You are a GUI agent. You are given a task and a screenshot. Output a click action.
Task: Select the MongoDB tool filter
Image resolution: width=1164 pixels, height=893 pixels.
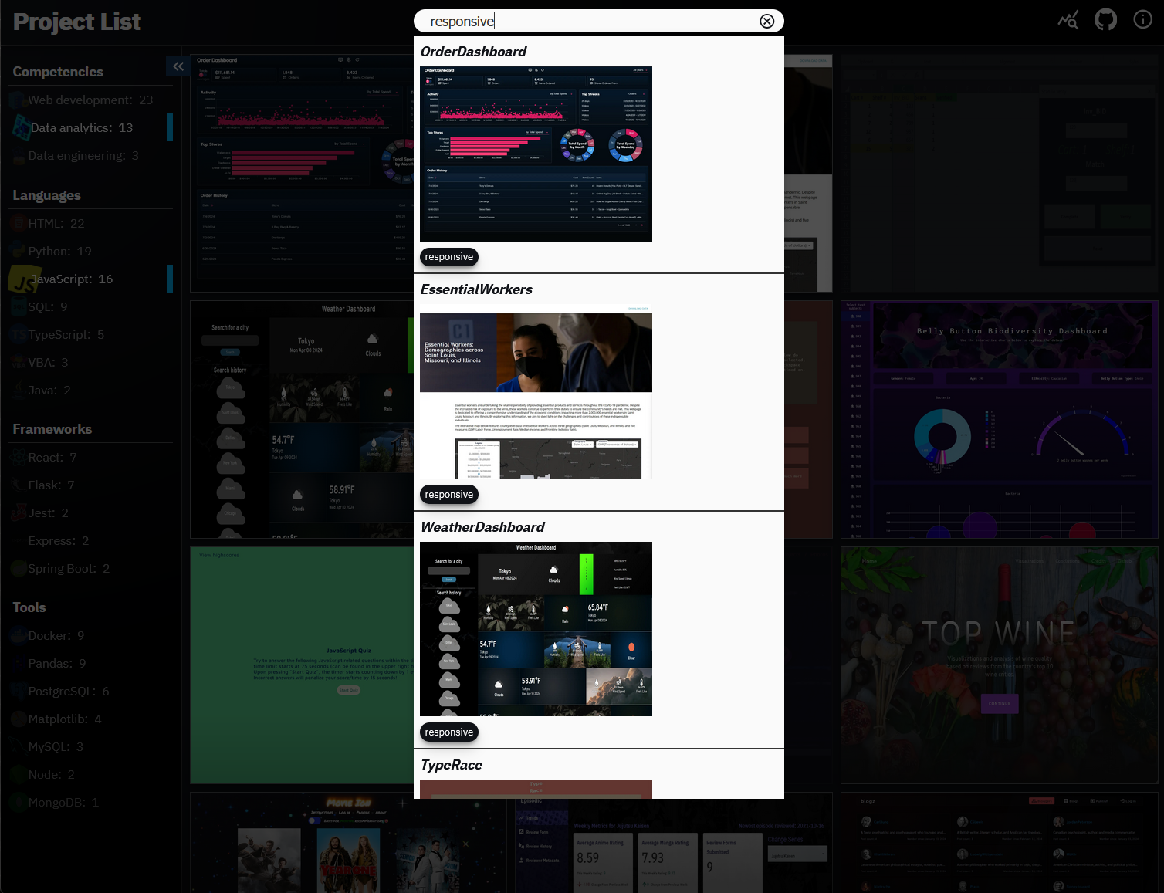pos(91,803)
